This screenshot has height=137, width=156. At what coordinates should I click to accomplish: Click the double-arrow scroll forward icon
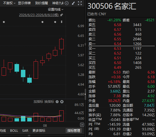coord(82,125)
